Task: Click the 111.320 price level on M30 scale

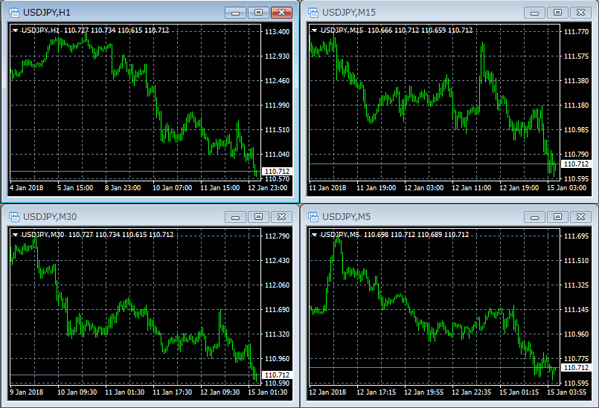Action: 278,334
